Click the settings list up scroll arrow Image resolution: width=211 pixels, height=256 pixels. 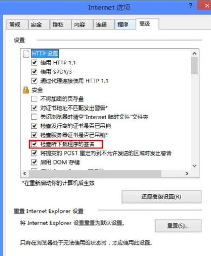tap(194, 53)
